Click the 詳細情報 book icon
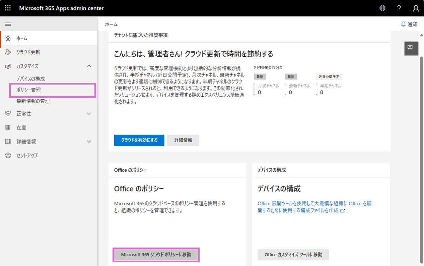Viewport: 424px width, 266px height. [8, 142]
